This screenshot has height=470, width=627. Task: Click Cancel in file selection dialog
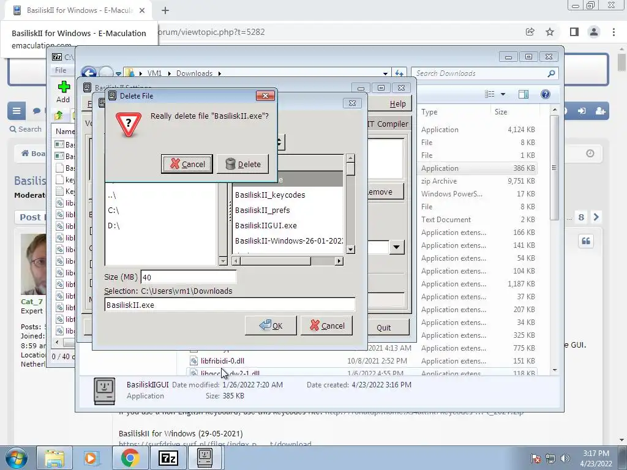pos(327,326)
